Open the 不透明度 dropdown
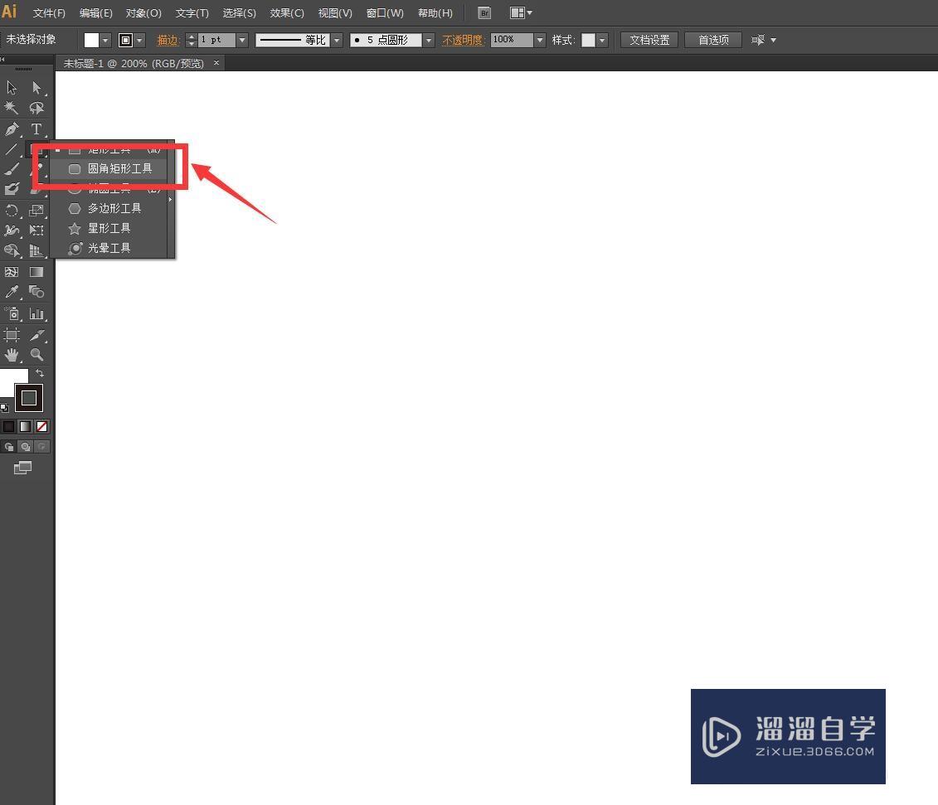938x805 pixels. click(539, 39)
